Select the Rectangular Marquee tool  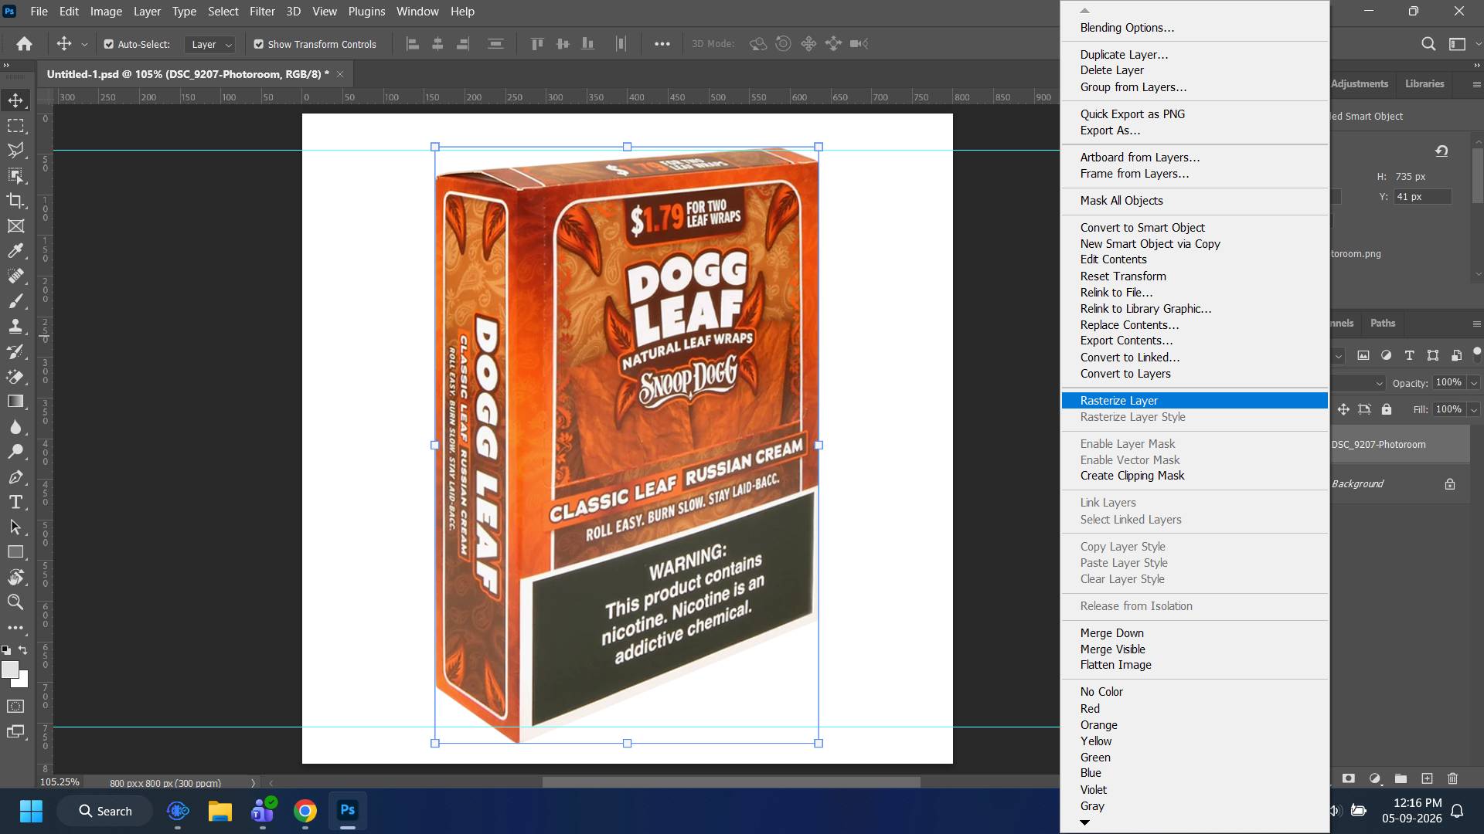15,125
